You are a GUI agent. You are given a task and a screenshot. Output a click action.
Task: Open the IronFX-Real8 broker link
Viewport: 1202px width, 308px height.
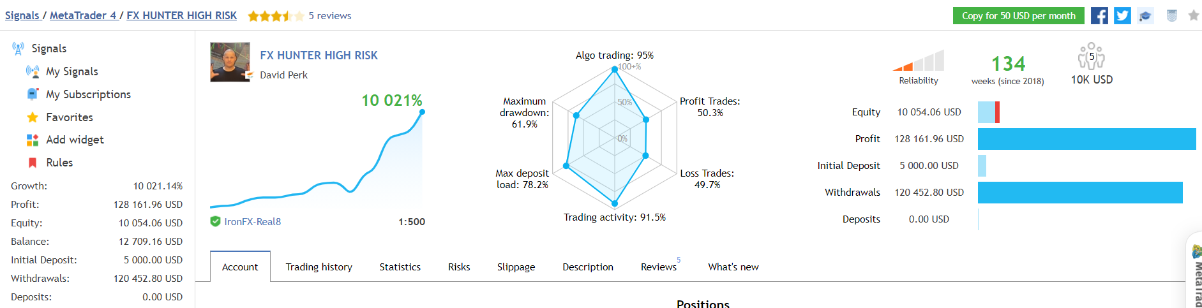click(252, 221)
